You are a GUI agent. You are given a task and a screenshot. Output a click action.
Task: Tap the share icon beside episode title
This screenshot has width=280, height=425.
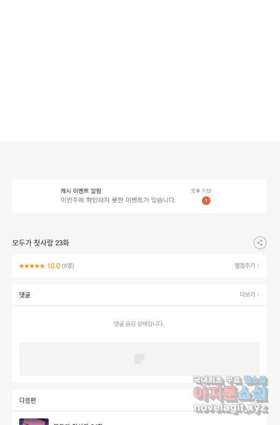260,243
